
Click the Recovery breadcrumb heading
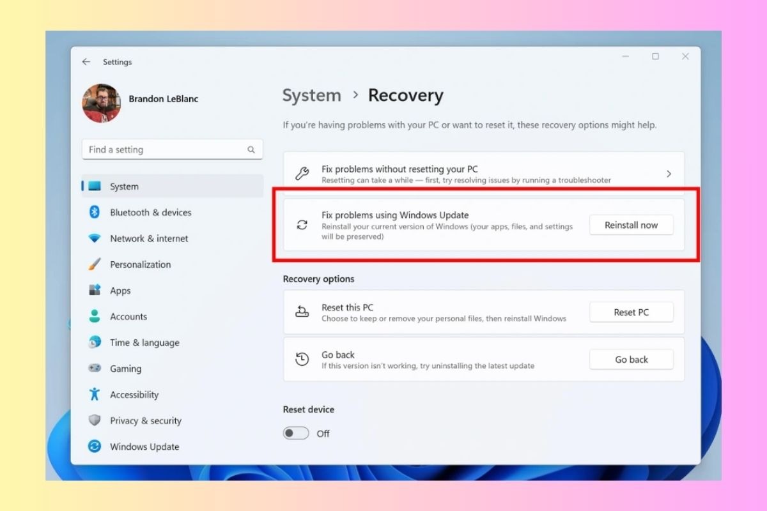[406, 96]
